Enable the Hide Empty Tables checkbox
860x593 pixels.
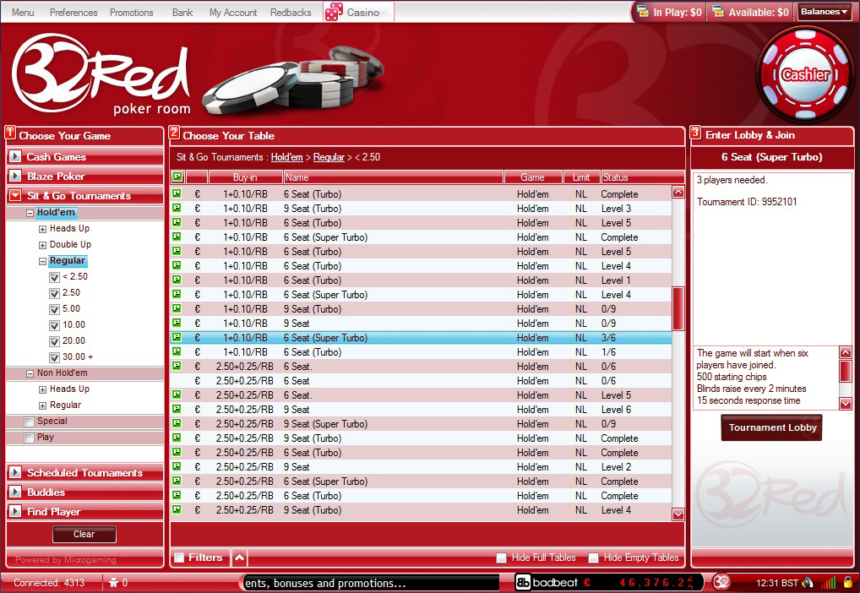[x=593, y=558]
